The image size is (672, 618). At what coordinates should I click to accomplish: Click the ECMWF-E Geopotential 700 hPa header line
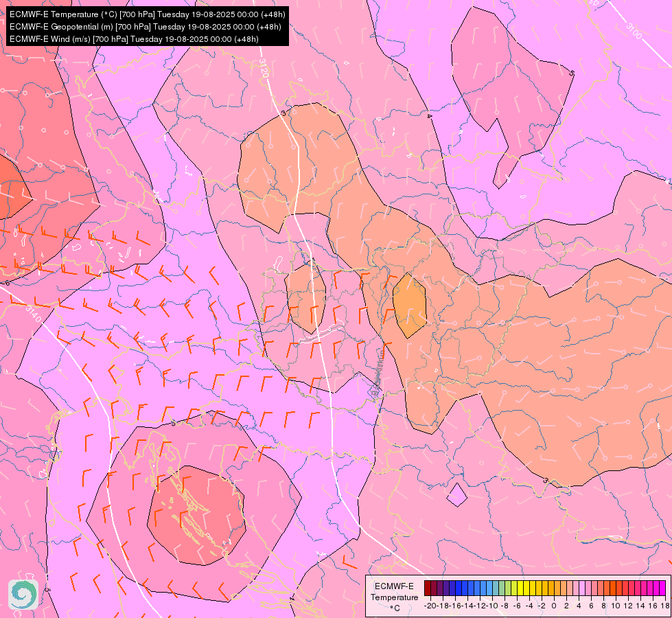[x=146, y=27]
